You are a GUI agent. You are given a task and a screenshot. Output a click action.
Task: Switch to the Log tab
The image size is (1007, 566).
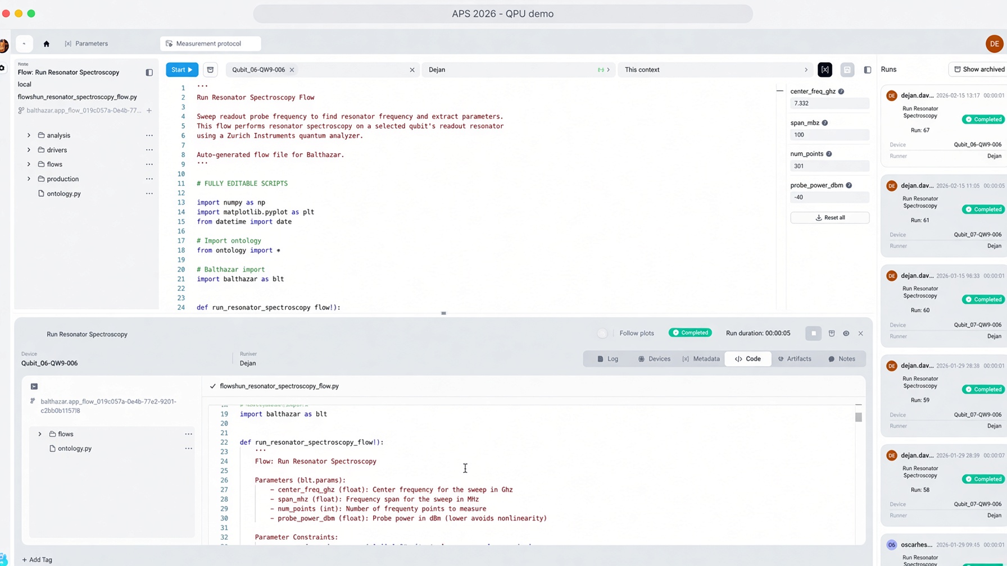pyautogui.click(x=607, y=359)
